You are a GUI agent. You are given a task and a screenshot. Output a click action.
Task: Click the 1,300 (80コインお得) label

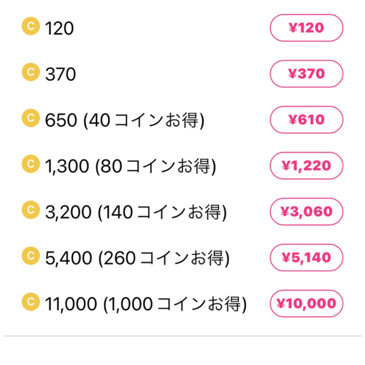(x=131, y=166)
